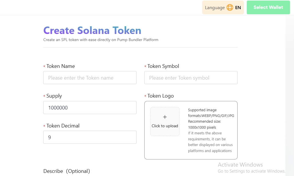Click the Supply field showing 1000000
Viewport: 294px width, 176px height.
pos(90,108)
